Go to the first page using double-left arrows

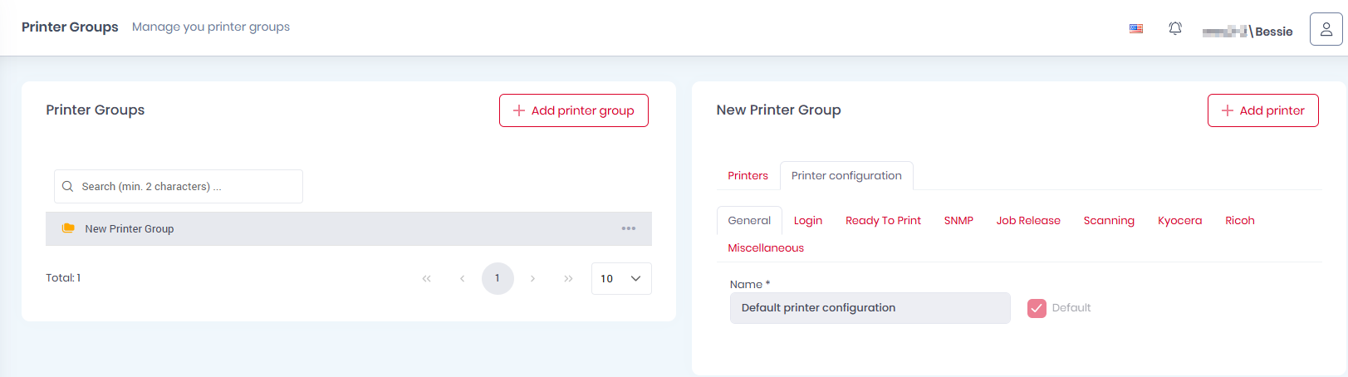pyautogui.click(x=426, y=278)
